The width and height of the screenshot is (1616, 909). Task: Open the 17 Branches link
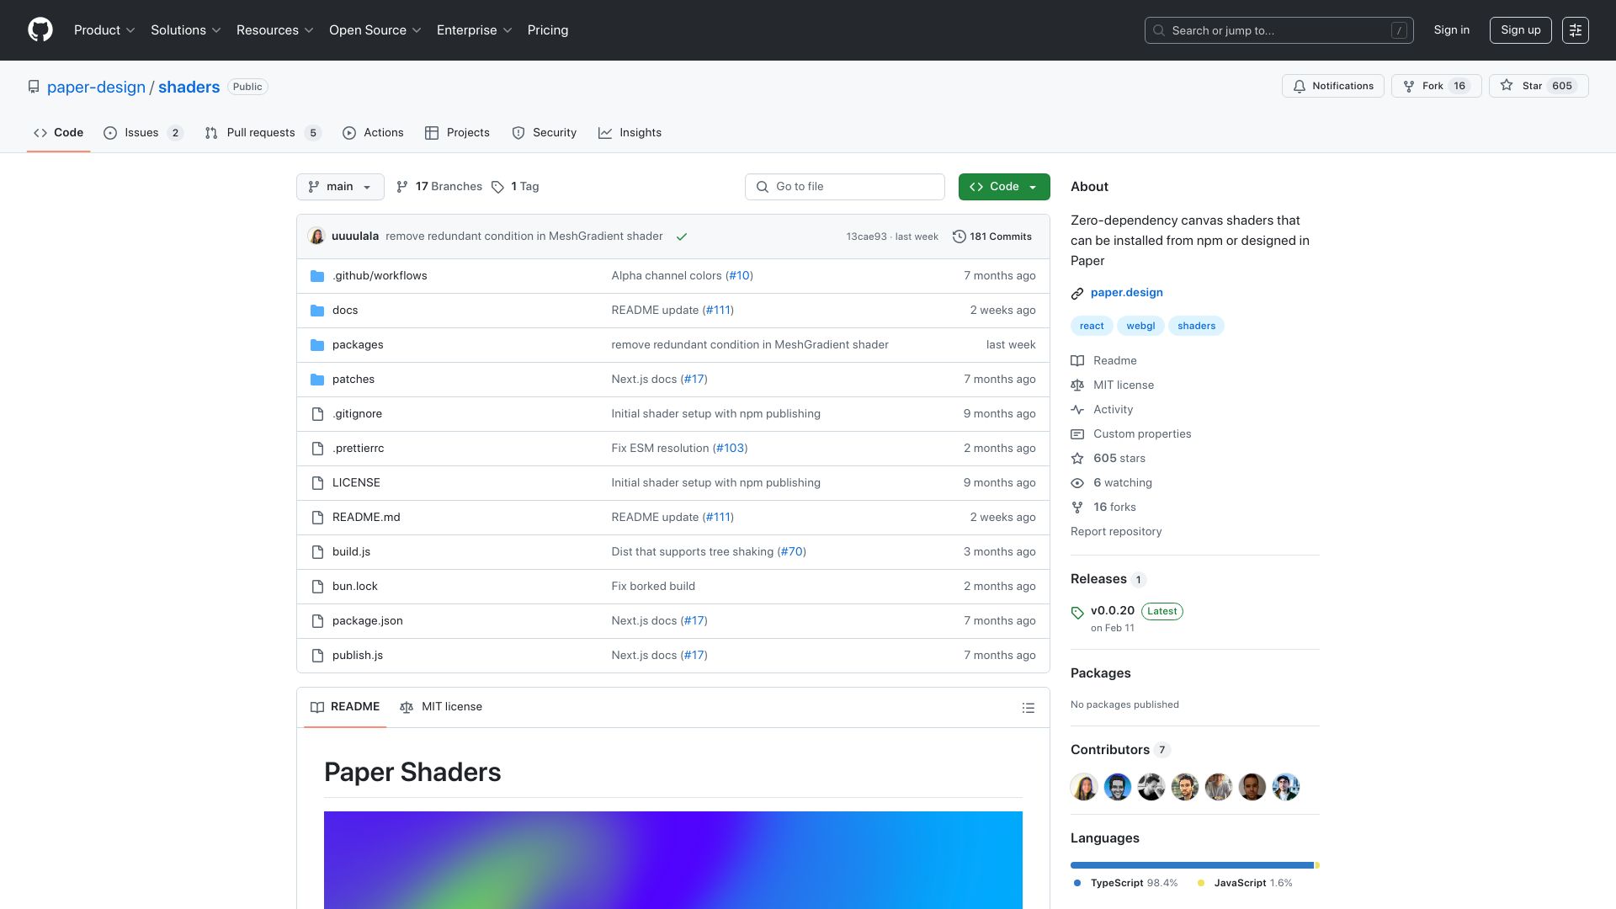coord(439,187)
